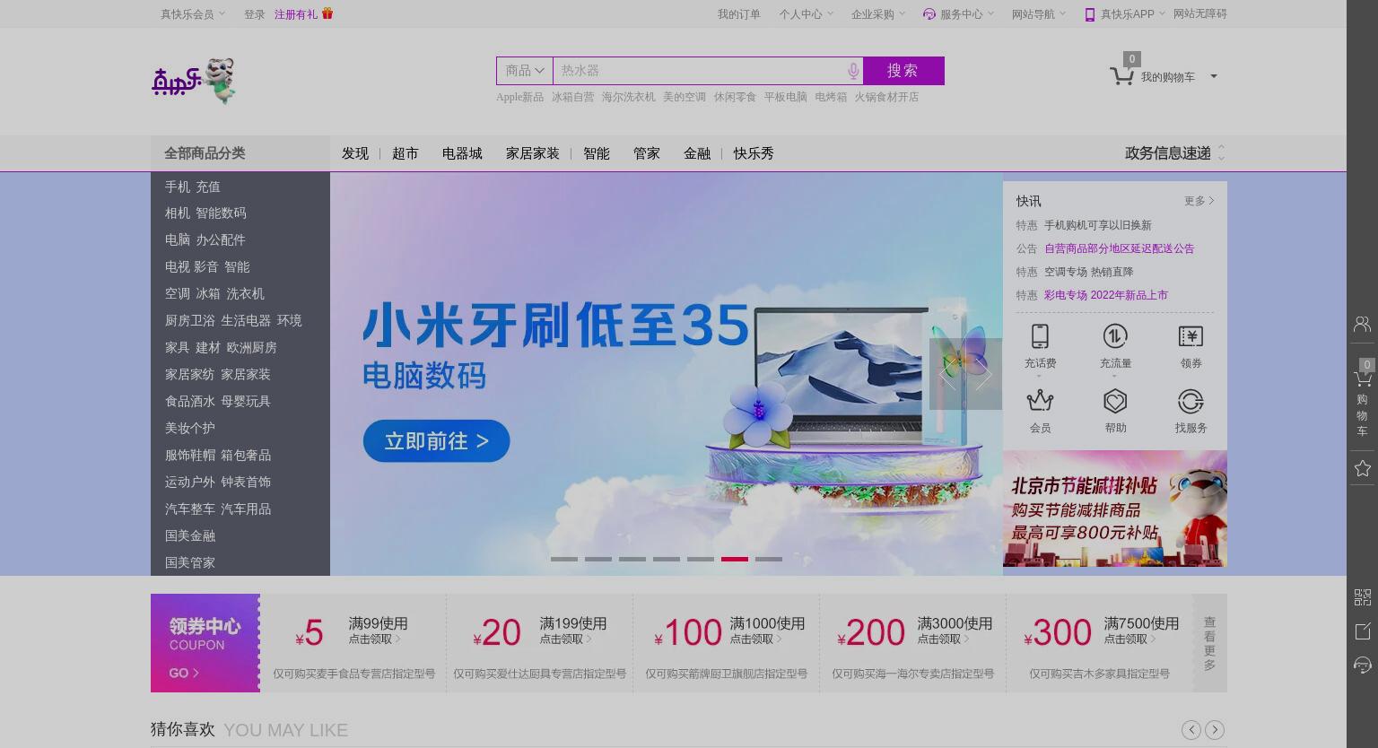Select the last banner slide indicator
1378x748 pixels.
tap(769, 559)
